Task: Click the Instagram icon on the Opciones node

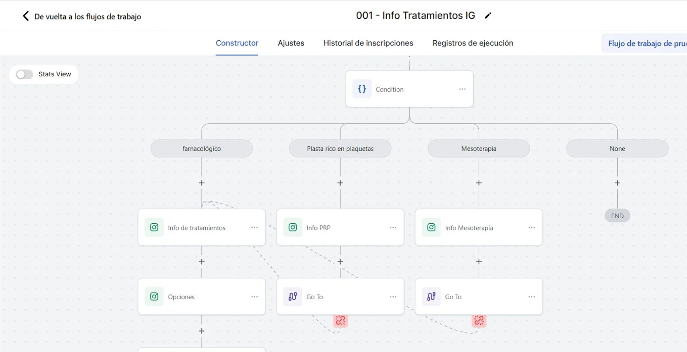Action: (x=154, y=297)
